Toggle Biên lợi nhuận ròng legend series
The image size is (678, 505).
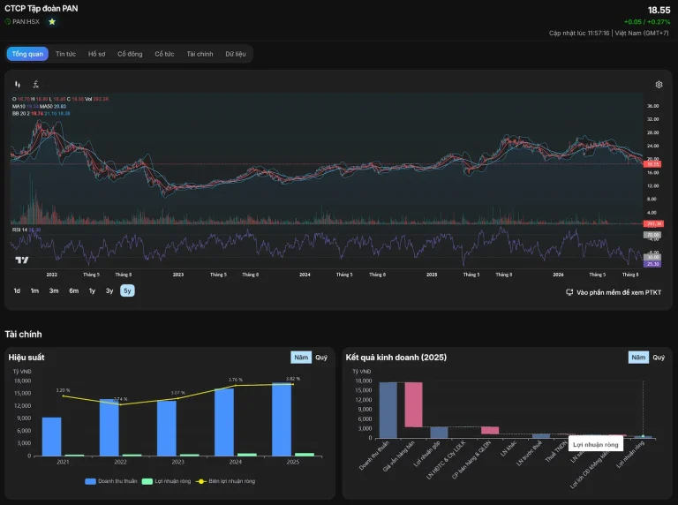(226, 481)
